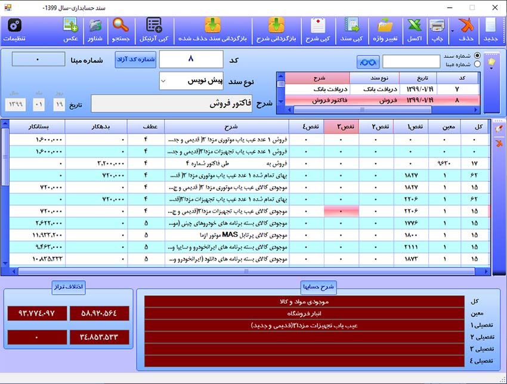Click the اختلاف تراز panel label

[69, 287]
